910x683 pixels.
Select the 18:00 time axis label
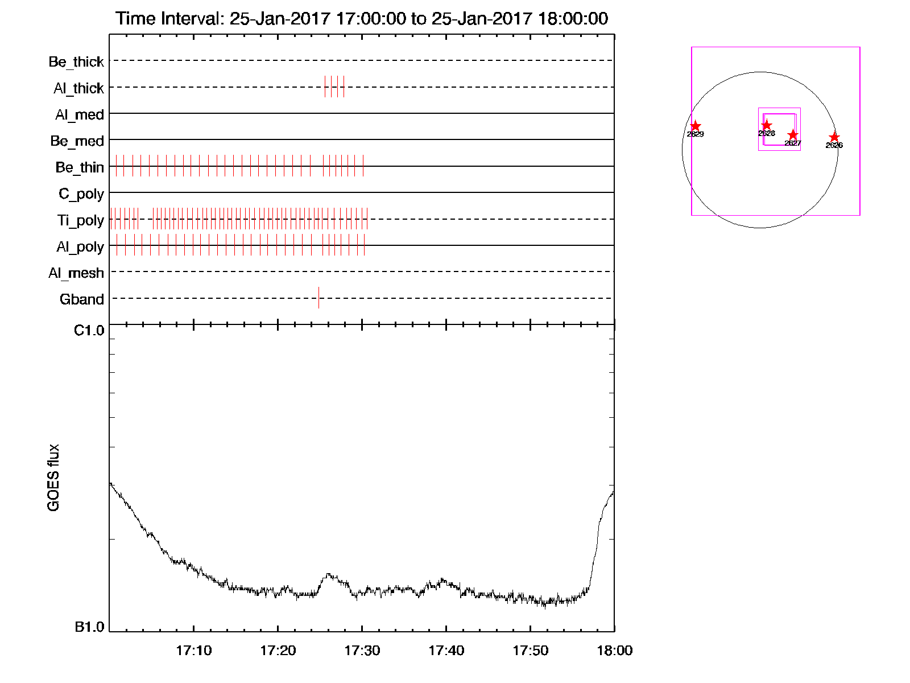click(614, 651)
